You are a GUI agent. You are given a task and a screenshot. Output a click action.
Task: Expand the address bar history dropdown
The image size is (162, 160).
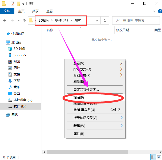coord(97,21)
